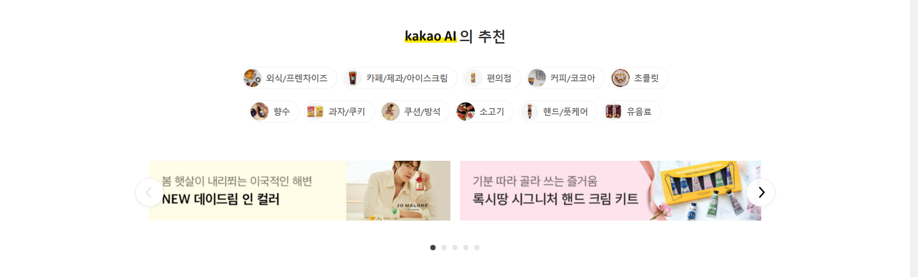Select the first carousel page dot
The width and height of the screenshot is (918, 277).
point(433,247)
